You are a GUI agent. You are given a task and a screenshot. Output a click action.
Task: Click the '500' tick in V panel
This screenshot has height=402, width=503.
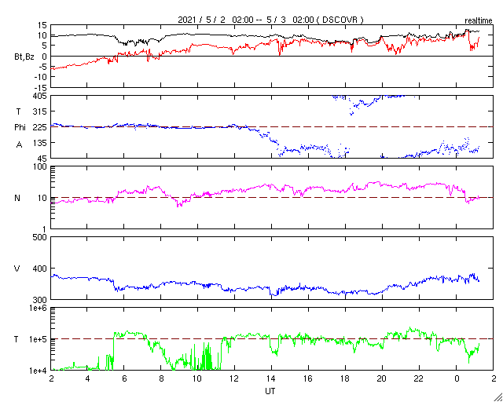tap(40, 238)
